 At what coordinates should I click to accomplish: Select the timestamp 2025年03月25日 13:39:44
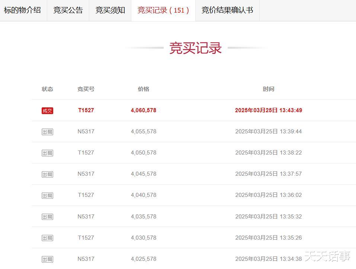(268, 132)
